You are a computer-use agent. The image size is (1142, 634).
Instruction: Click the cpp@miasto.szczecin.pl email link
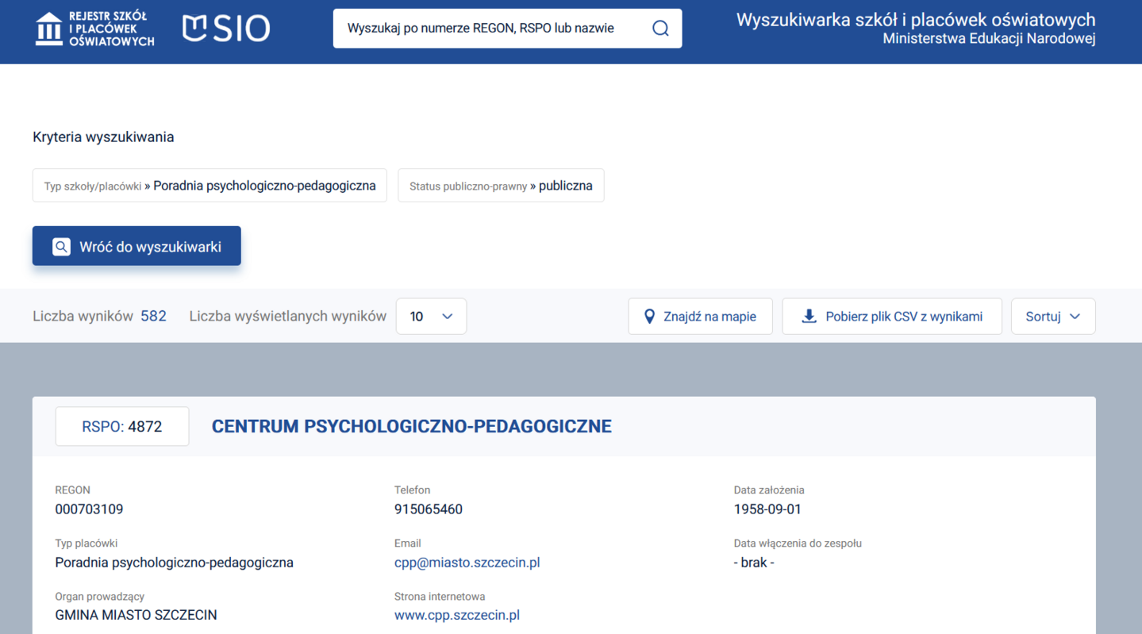467,563
